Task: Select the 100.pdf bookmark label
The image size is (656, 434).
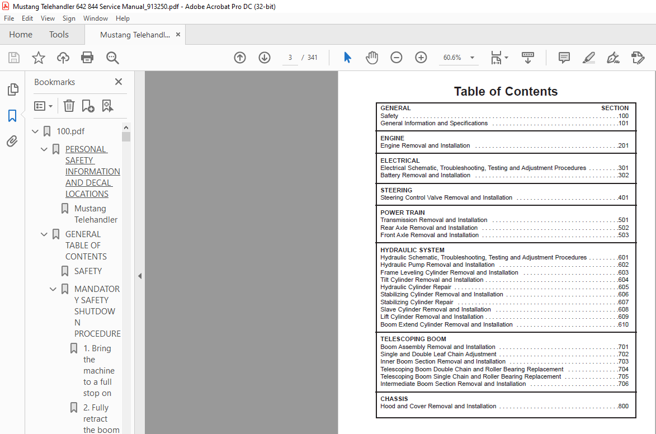Action: (x=70, y=131)
